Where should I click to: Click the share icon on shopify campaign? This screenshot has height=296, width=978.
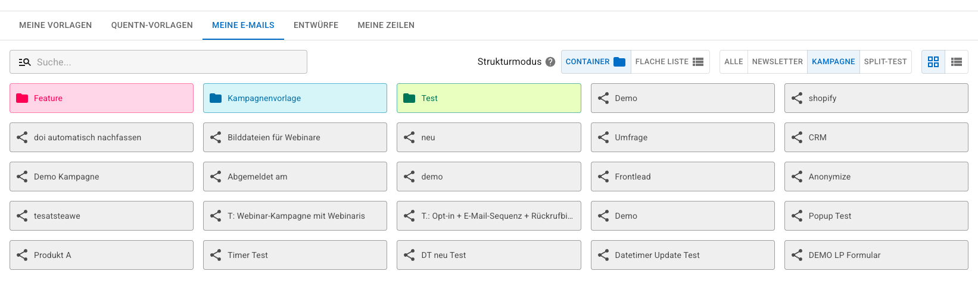[797, 98]
